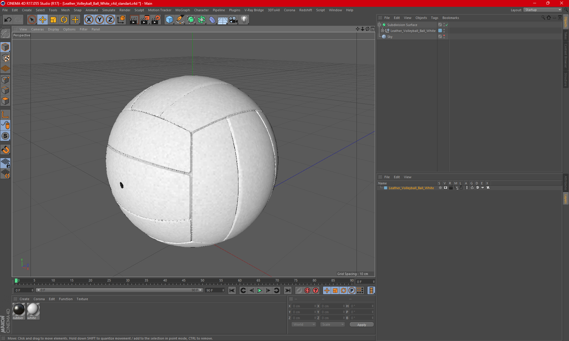Toggle Leather_Volleyball_Ball_White visibility dots
The height and width of the screenshot is (341, 569).
[x=444, y=31]
